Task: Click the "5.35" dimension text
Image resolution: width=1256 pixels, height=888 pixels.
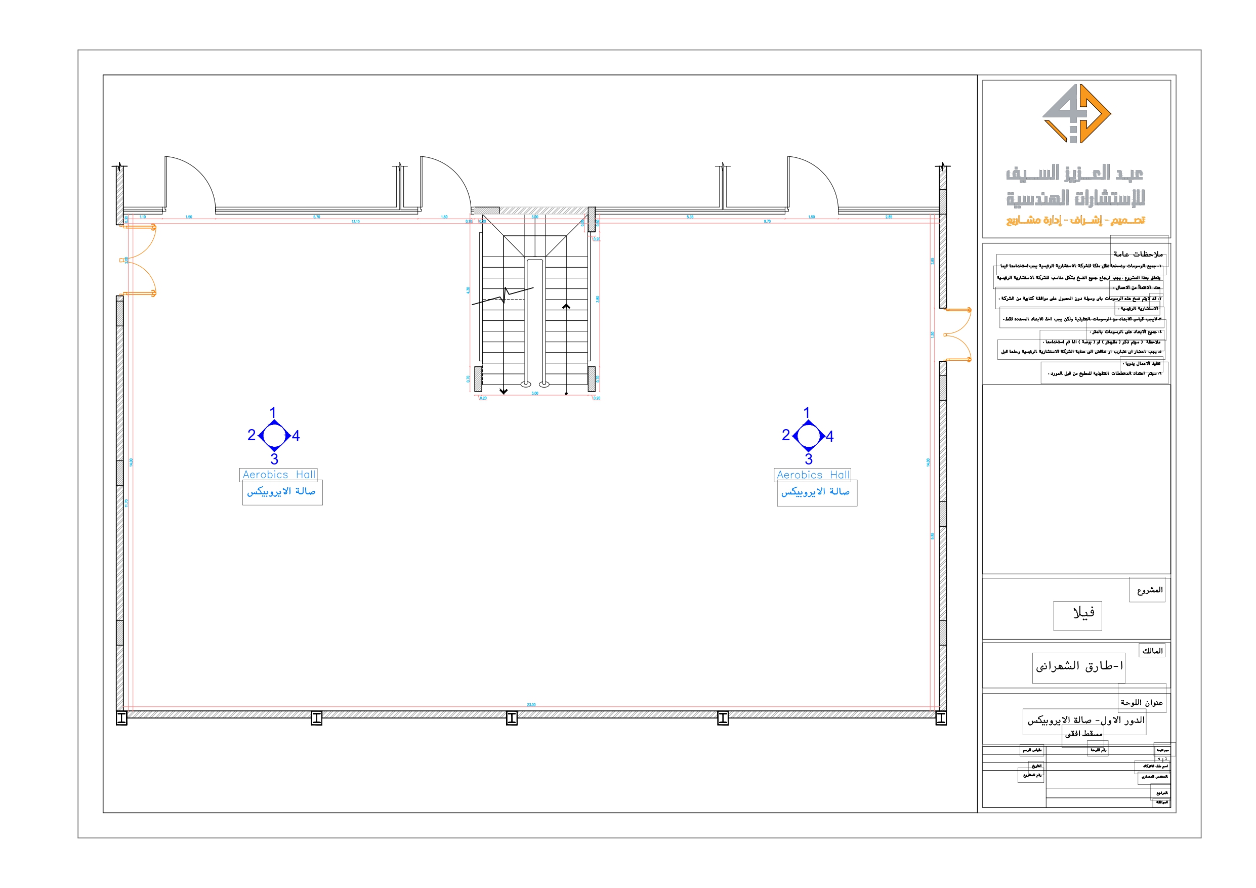Action: click(690, 217)
